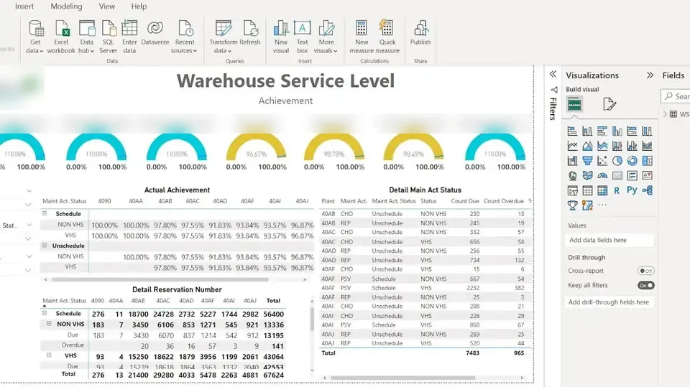
Task: Collapse the Visualizations pane
Action: tap(650, 75)
